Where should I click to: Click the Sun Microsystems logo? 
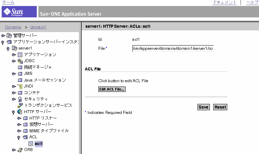(19, 12)
